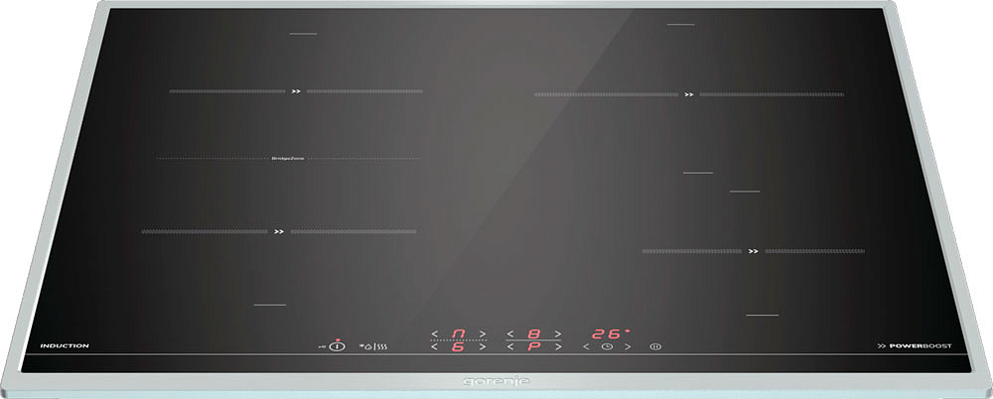Decrease timer with left arrow beside clock

(x=586, y=346)
